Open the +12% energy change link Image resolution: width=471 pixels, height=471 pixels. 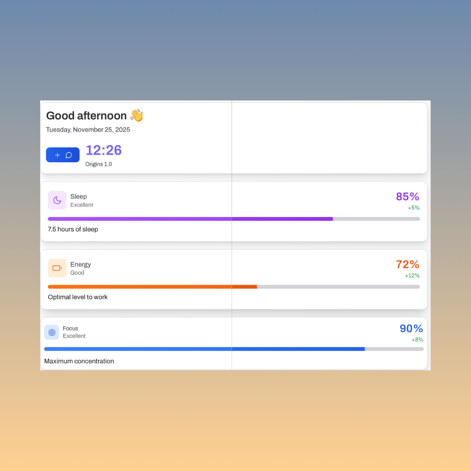click(413, 275)
